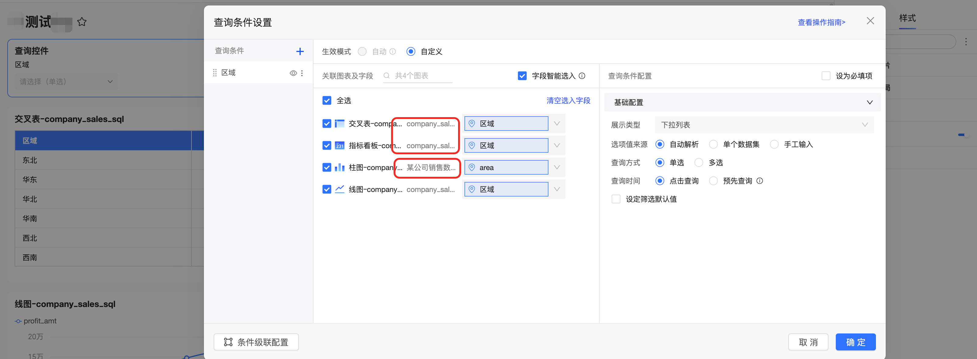The height and width of the screenshot is (359, 977).
Task: Open 条件级联配置 button
Action: pyautogui.click(x=256, y=342)
